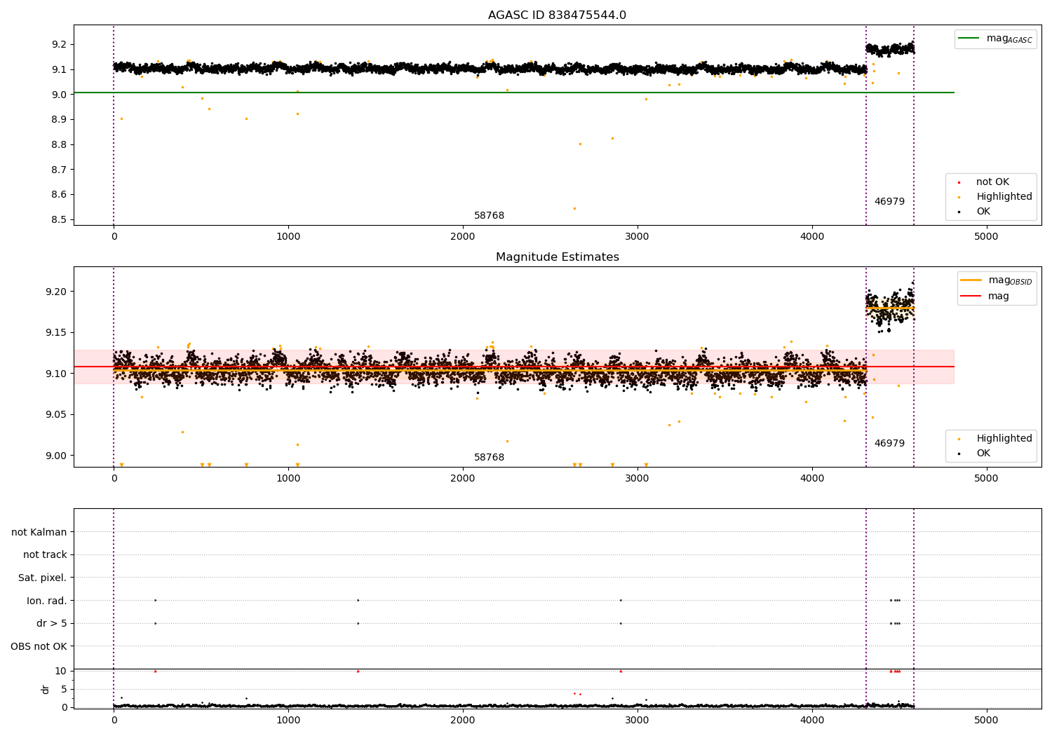Click the 8.5 tick on the top y-axis
Viewport: 1052px width, 736px height.
tap(60, 220)
